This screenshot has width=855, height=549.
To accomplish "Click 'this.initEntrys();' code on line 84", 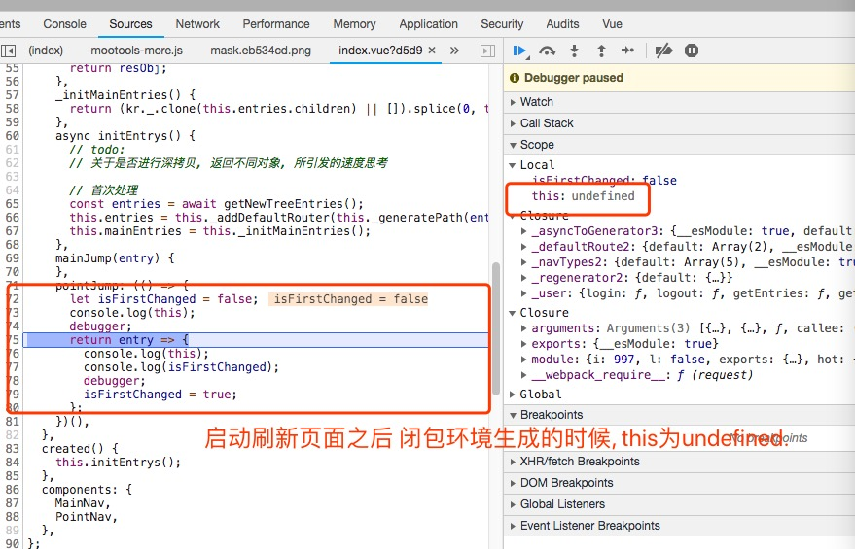I will [x=118, y=463].
